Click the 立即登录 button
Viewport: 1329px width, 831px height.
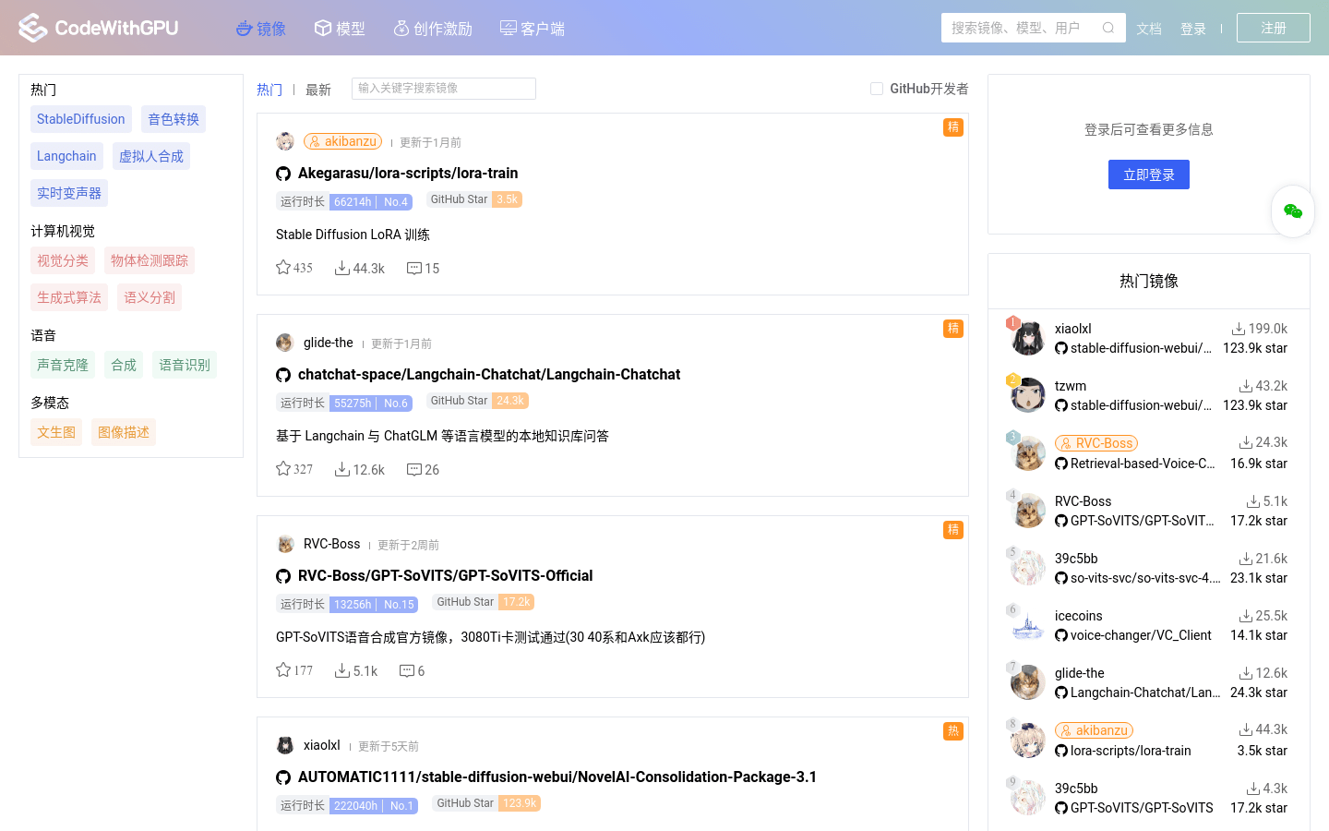pyautogui.click(x=1149, y=175)
